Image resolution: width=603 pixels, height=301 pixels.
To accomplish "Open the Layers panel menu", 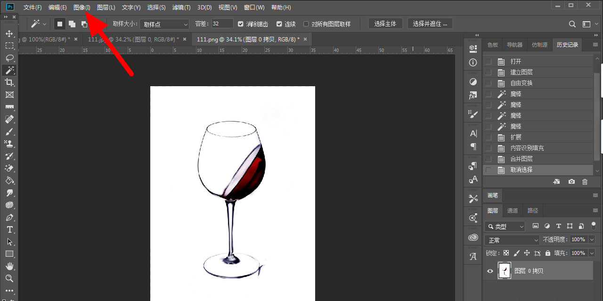I will pyautogui.click(x=595, y=210).
